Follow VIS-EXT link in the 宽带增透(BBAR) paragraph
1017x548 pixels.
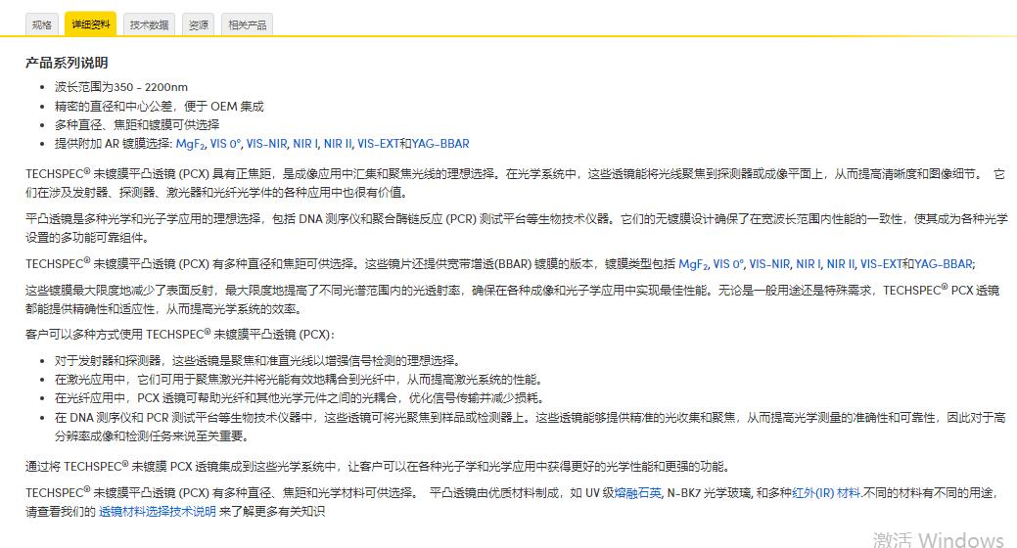click(x=881, y=264)
